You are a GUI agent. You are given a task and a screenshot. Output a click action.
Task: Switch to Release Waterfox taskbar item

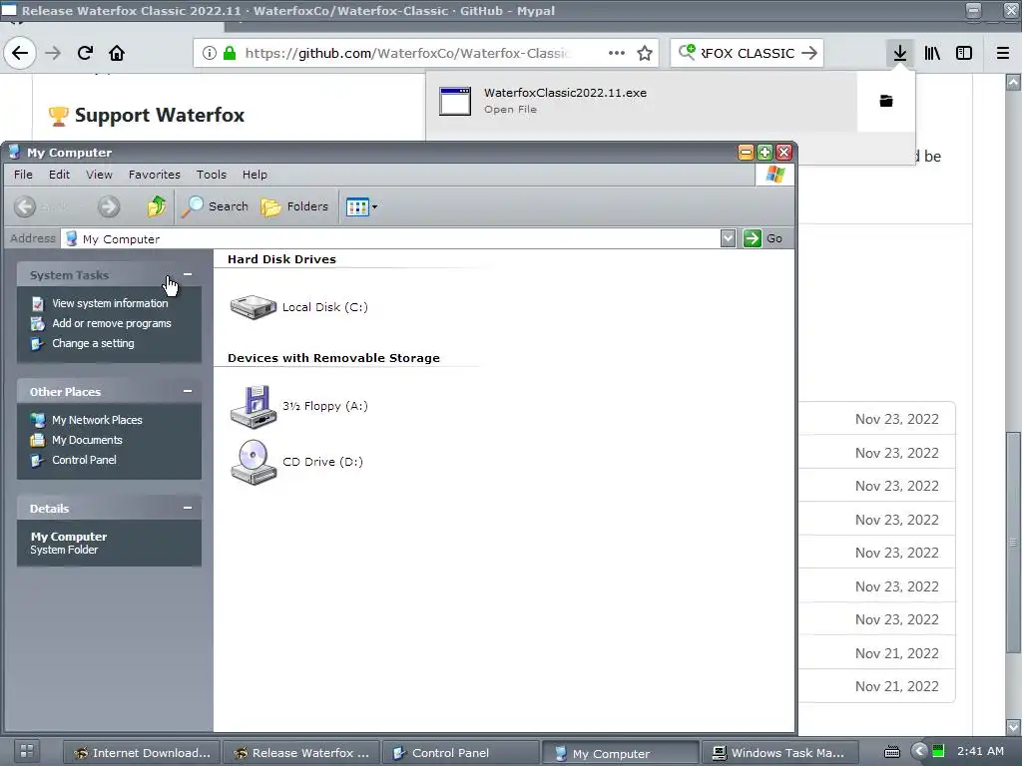(x=301, y=753)
